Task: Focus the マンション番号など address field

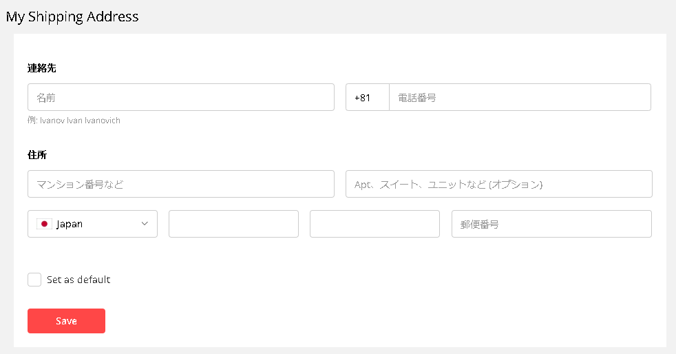Action: tap(181, 184)
